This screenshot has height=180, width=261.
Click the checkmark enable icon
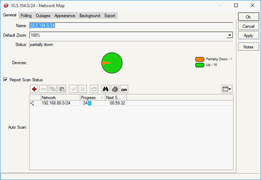[x=73, y=89]
